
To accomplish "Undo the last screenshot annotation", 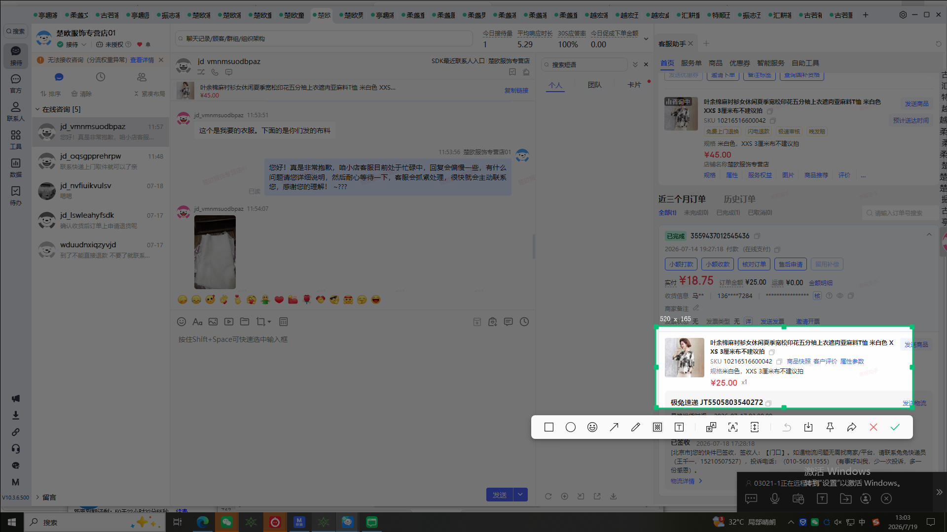I will pyautogui.click(x=787, y=427).
